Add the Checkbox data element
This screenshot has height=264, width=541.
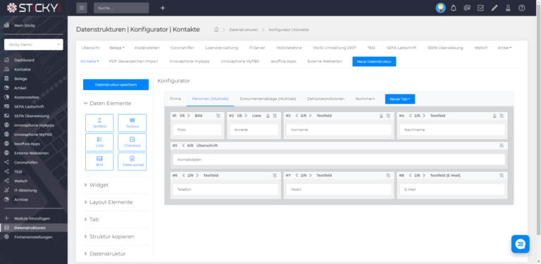(x=132, y=142)
